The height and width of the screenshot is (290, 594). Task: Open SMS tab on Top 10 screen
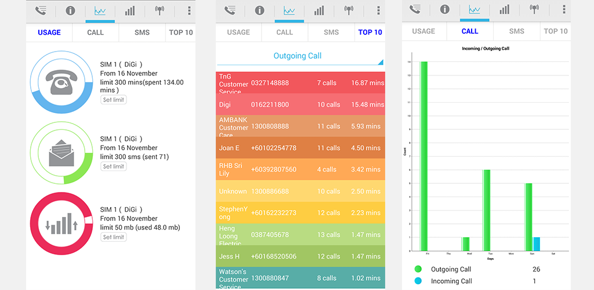[x=331, y=32]
